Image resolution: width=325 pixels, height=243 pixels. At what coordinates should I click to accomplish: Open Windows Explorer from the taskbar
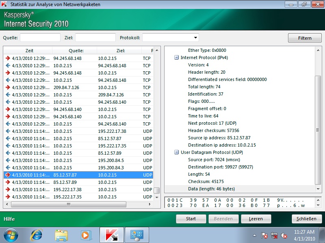click(61, 235)
